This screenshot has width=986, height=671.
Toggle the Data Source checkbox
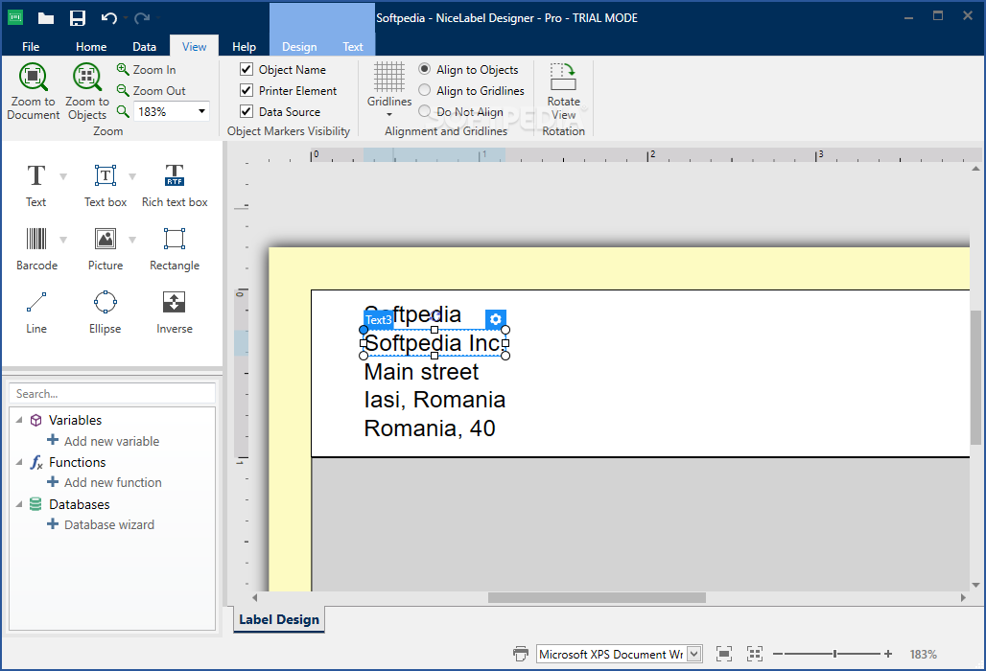tap(246, 111)
